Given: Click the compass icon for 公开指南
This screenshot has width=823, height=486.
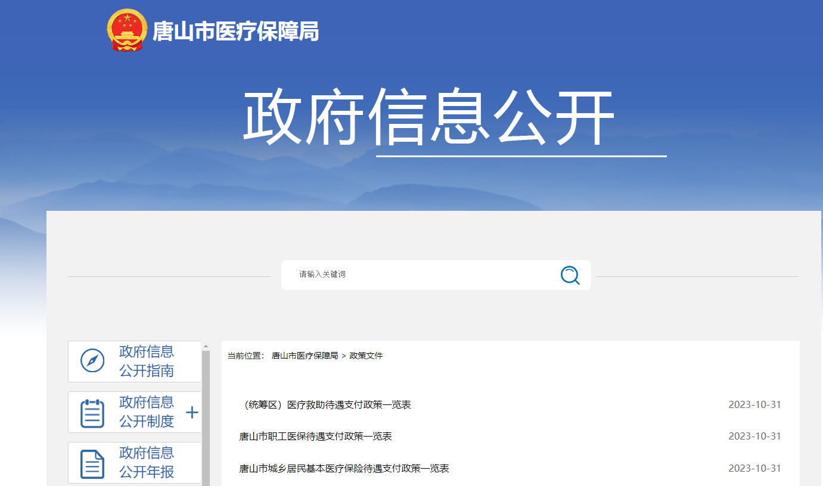Looking at the screenshot, I should [x=92, y=361].
